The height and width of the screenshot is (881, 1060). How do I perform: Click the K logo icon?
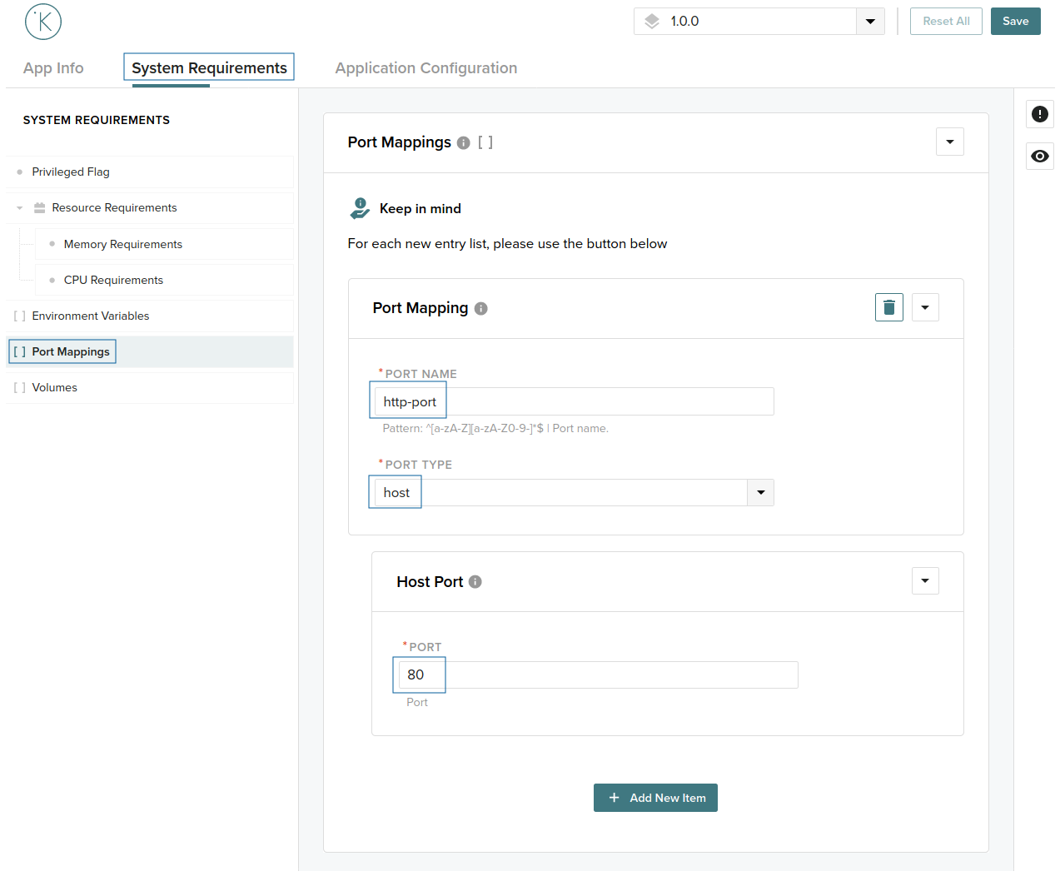43,22
